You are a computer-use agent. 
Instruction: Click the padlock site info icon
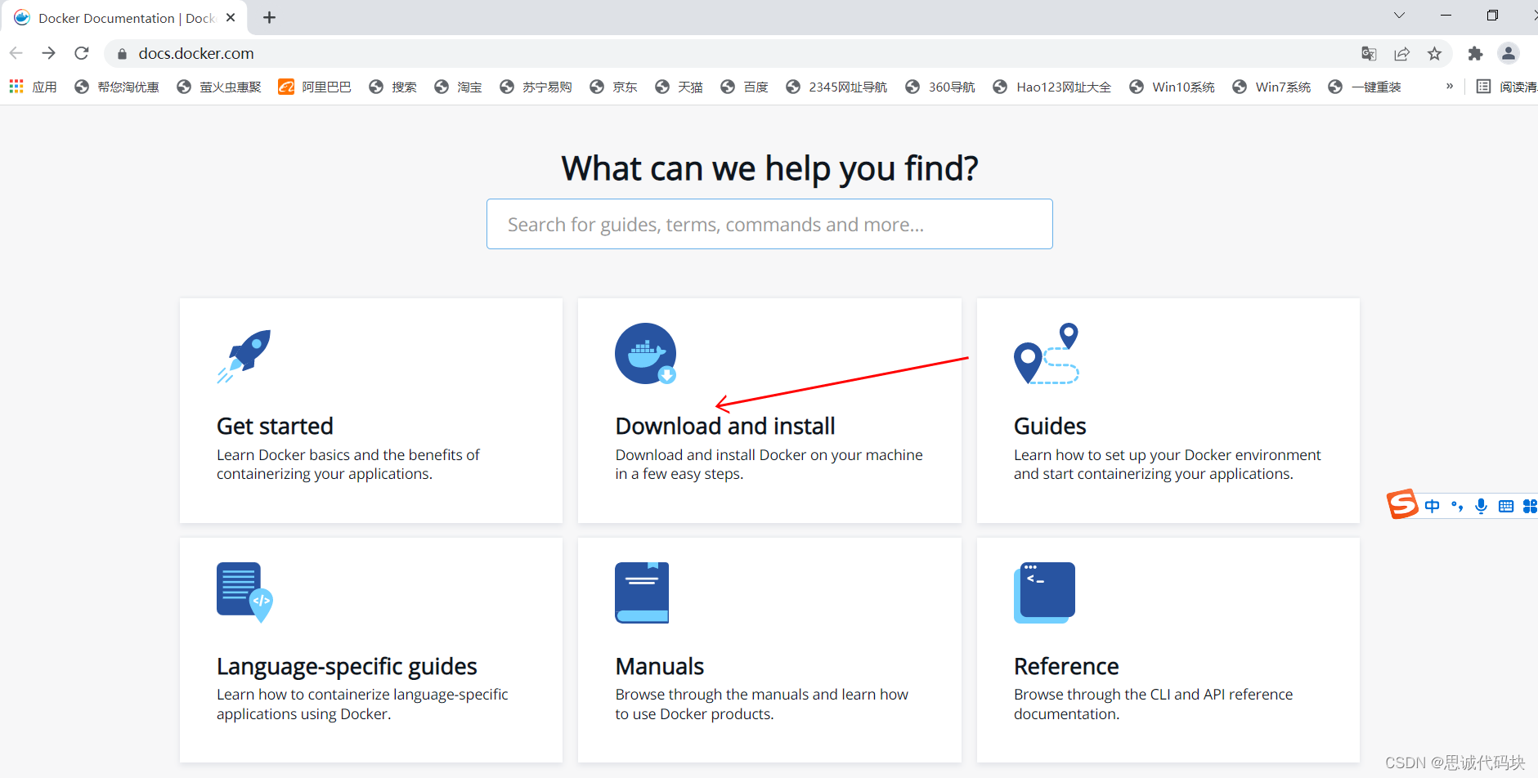click(123, 54)
